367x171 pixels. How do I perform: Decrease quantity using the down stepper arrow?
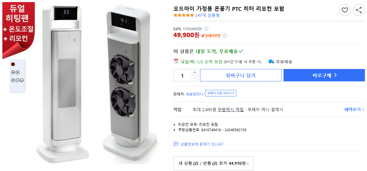(194, 78)
